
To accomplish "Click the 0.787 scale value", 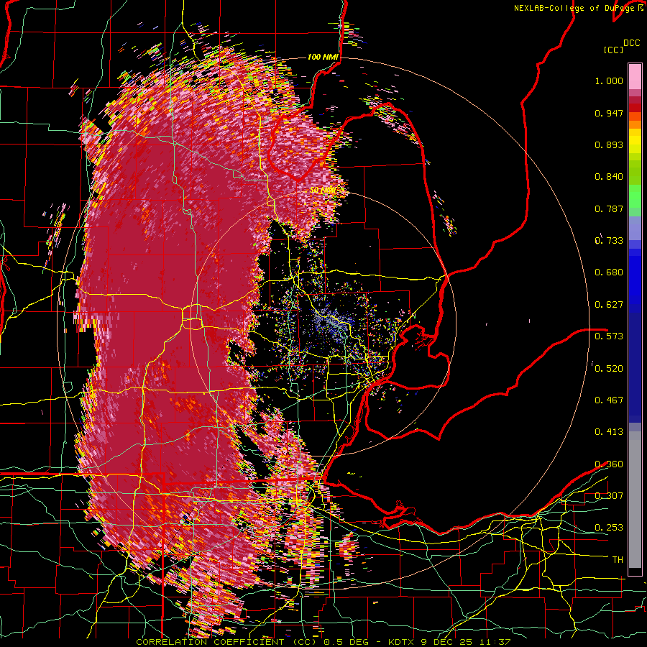I will coord(609,208).
